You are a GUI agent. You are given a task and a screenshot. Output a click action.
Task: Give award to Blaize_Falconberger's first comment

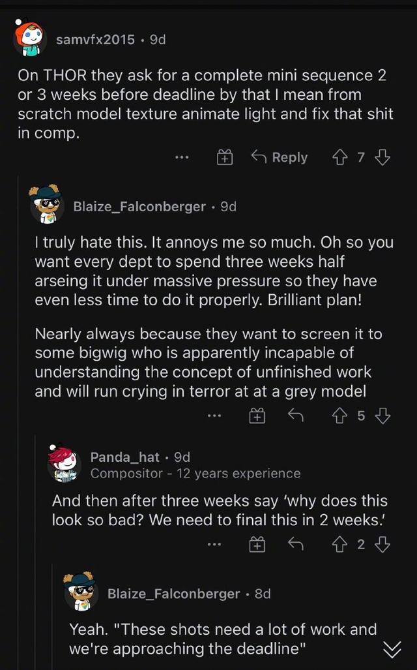pyautogui.click(x=257, y=416)
